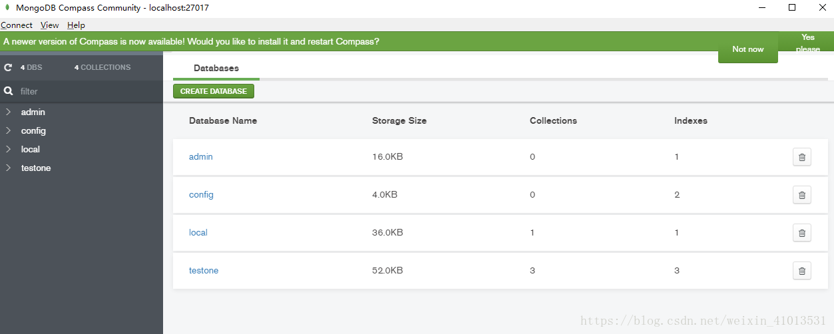Remove the local database using its trash icon
This screenshot has width=834, height=334.
coord(801,233)
